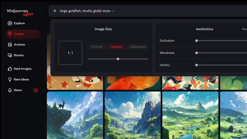247x139 pixels.
Task: Click the Aesthetics heading
Action: [x=205, y=29]
